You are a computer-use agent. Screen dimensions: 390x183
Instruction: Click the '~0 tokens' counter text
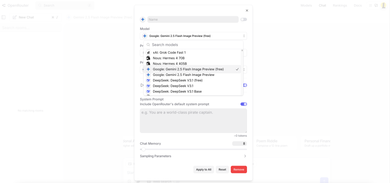(240, 136)
